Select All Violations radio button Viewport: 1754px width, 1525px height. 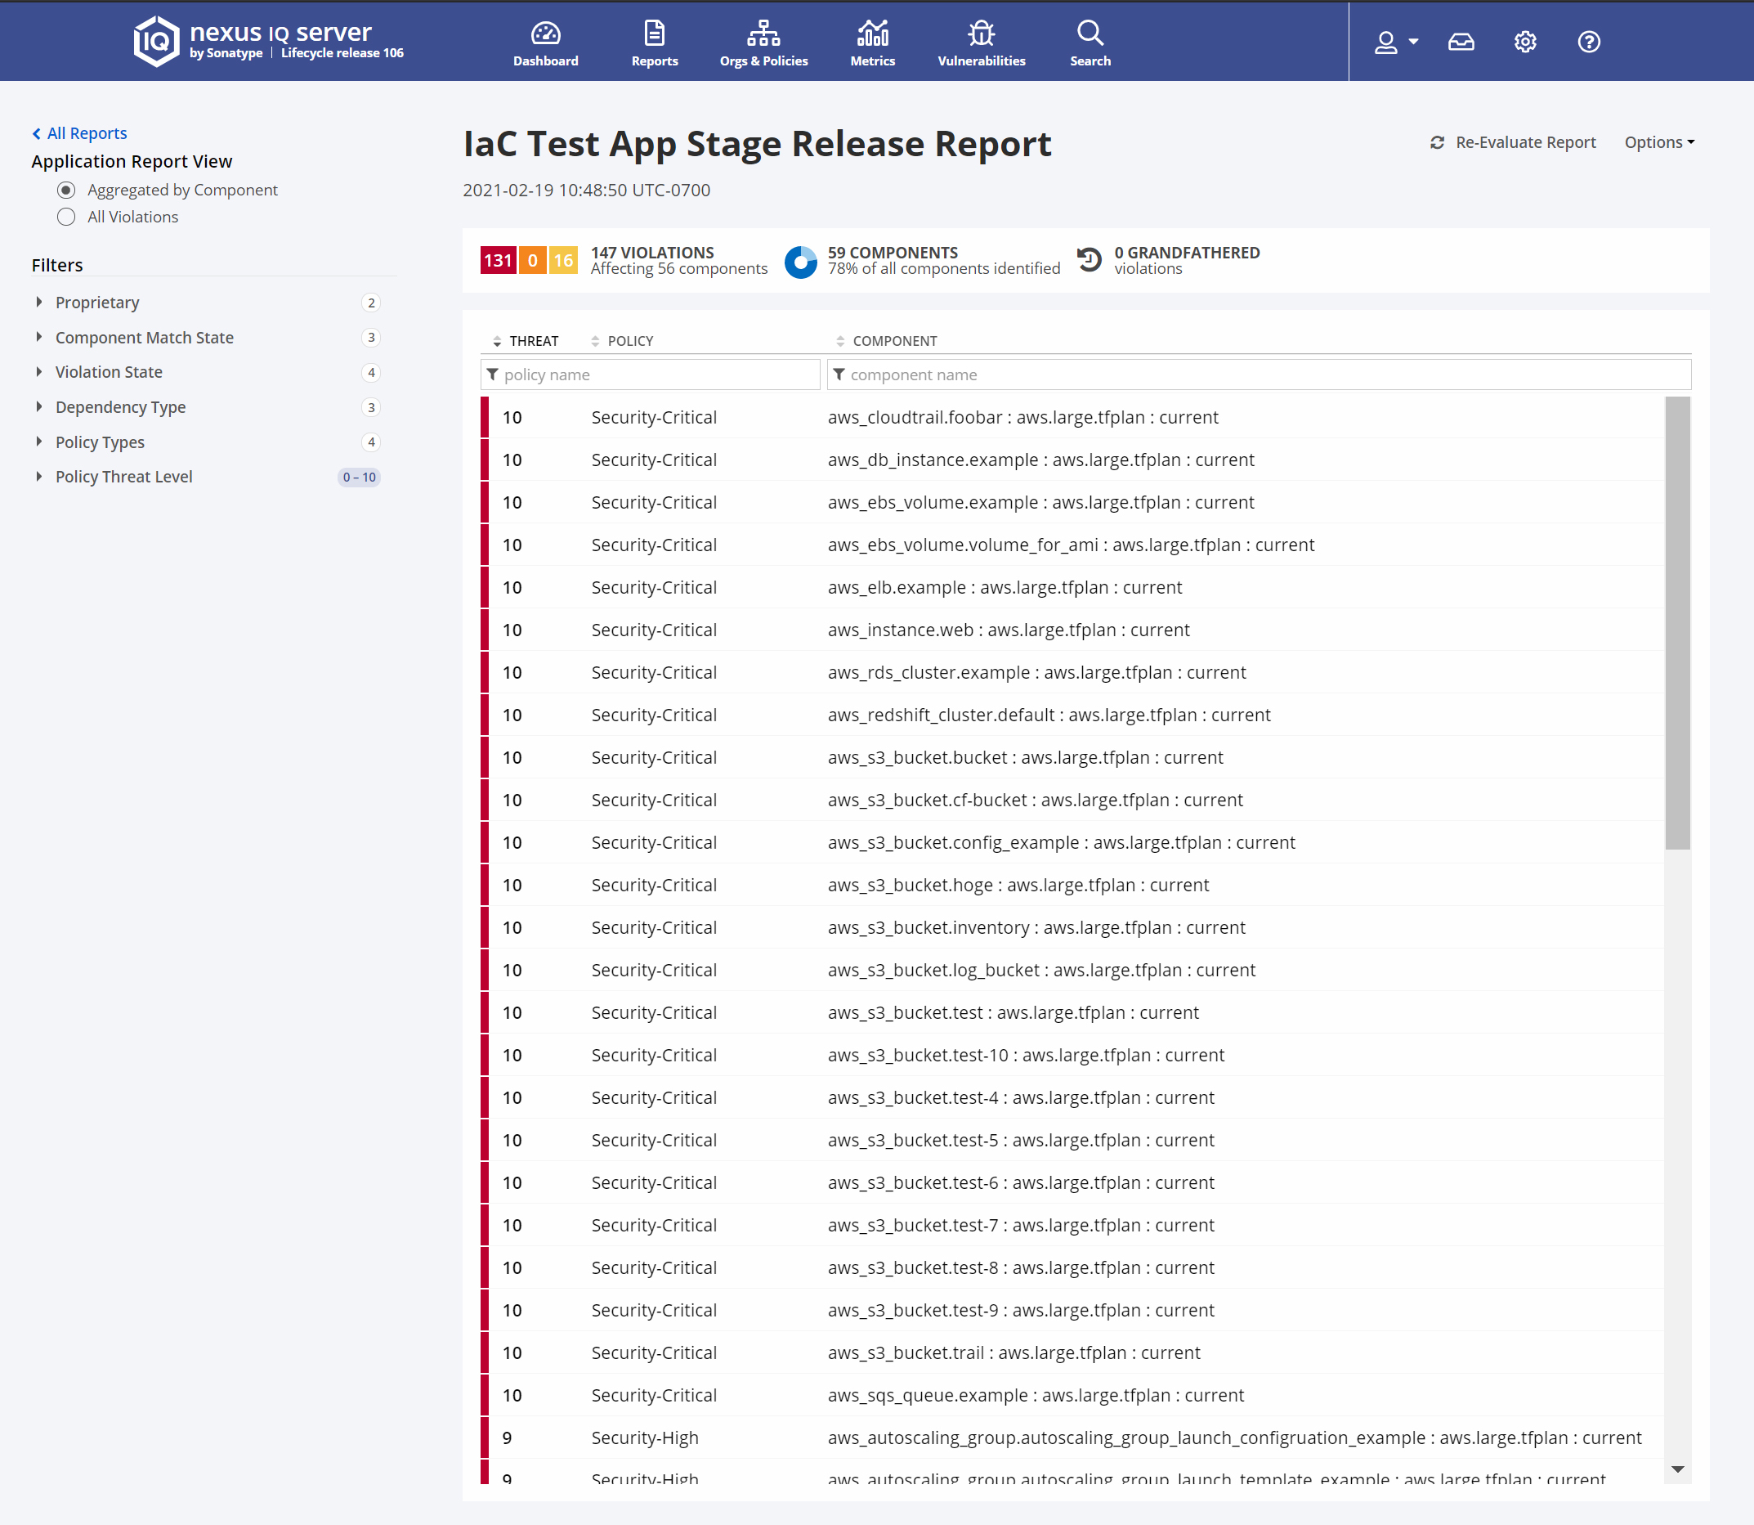click(x=66, y=217)
